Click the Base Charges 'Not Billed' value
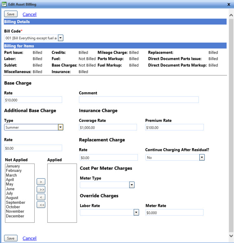Image resolution: width=234 pixels, height=243 pixels. click(87, 65)
